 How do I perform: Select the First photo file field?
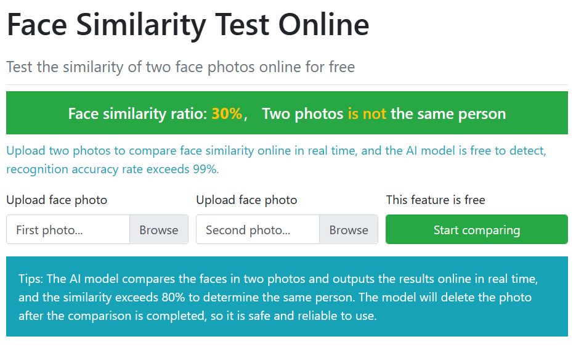pos(68,230)
